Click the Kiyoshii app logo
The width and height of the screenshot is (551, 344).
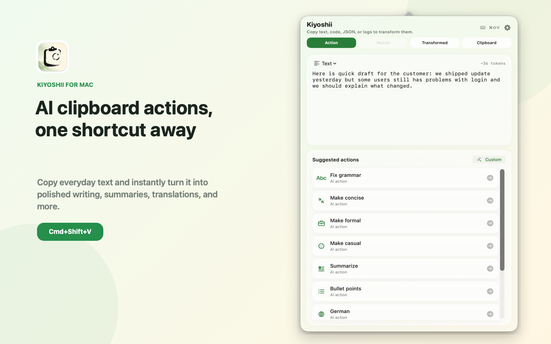coord(53,57)
